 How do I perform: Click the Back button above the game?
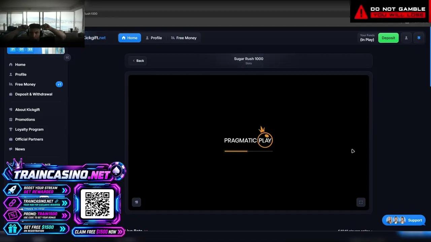138,61
